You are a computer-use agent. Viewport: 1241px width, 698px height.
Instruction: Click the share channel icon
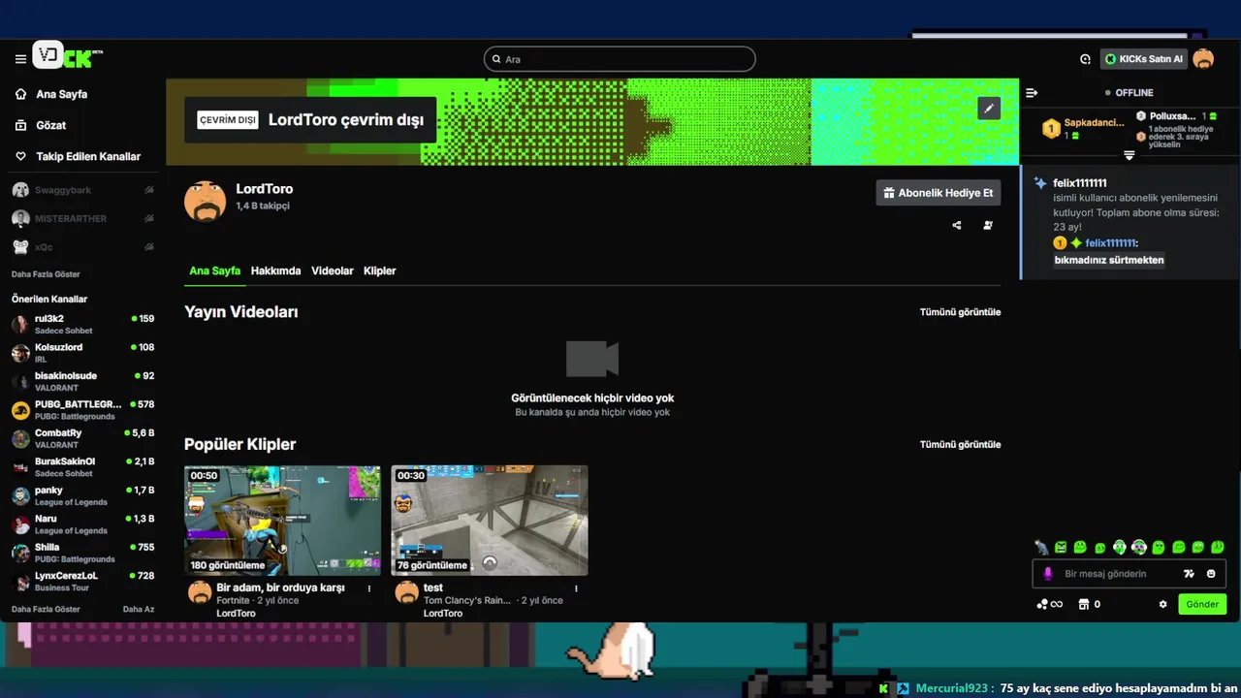[957, 225]
